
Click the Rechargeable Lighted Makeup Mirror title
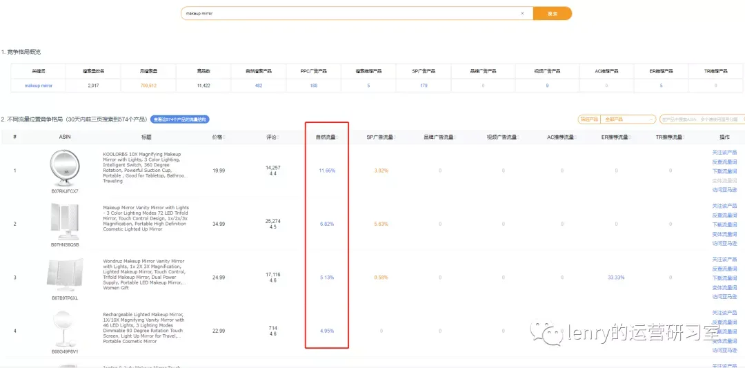[144, 328]
